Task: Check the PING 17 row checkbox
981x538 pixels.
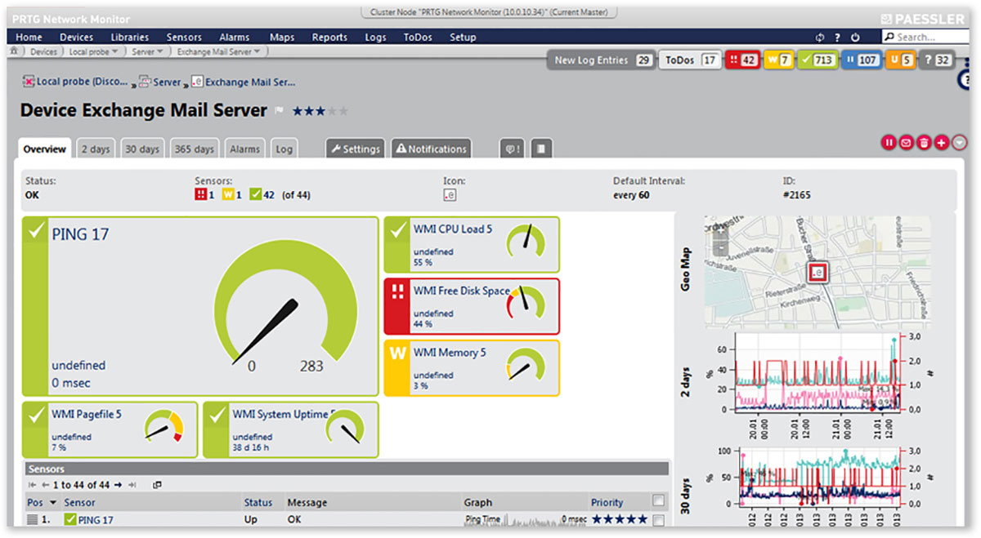Action: pos(659,520)
